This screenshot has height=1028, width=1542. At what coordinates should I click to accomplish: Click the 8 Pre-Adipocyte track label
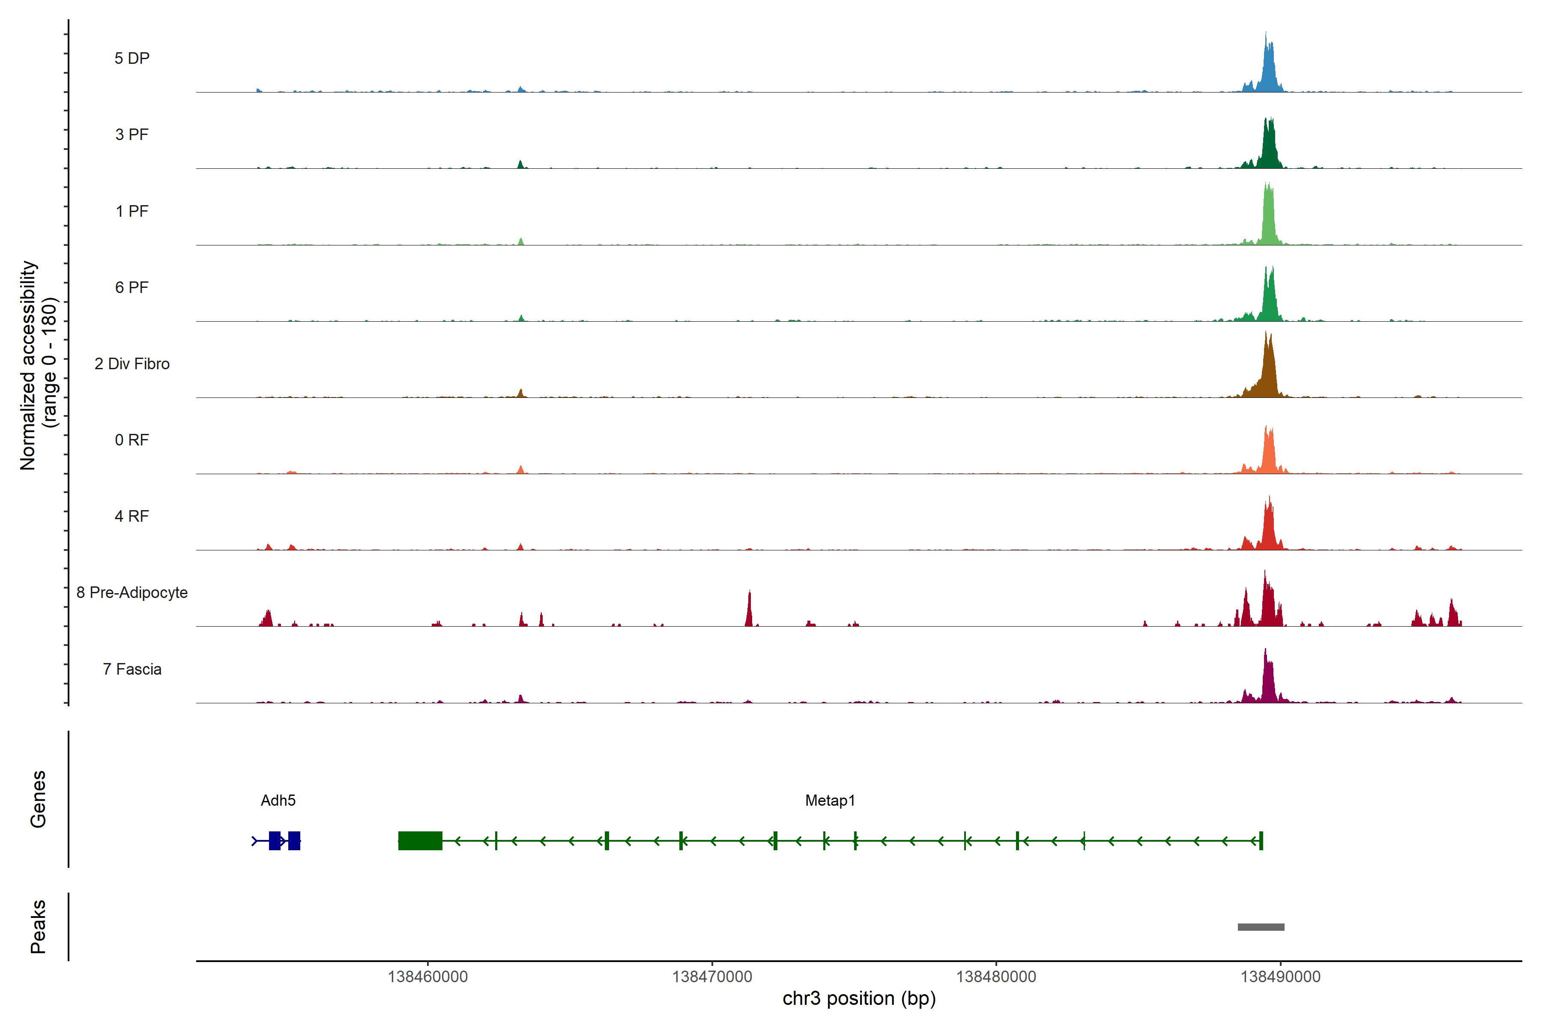pyautogui.click(x=132, y=593)
